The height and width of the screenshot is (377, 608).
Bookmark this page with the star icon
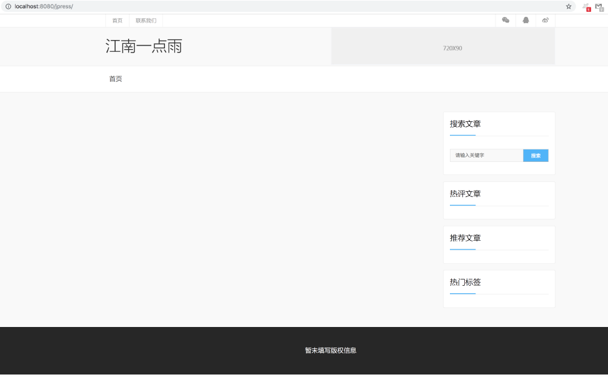tap(568, 6)
